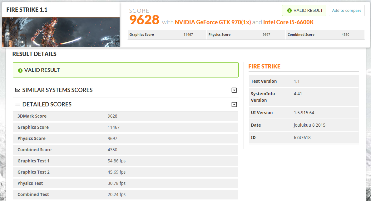Click the list icon beside Detailed Scores
Image resolution: width=371 pixels, height=201 pixels.
click(x=18, y=105)
